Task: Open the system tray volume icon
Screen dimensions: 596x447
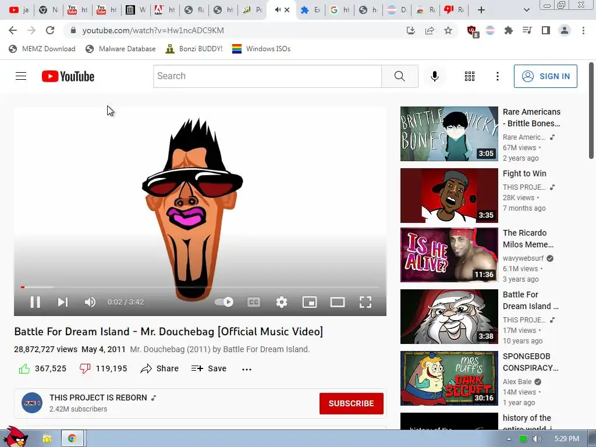Action: pos(537,439)
